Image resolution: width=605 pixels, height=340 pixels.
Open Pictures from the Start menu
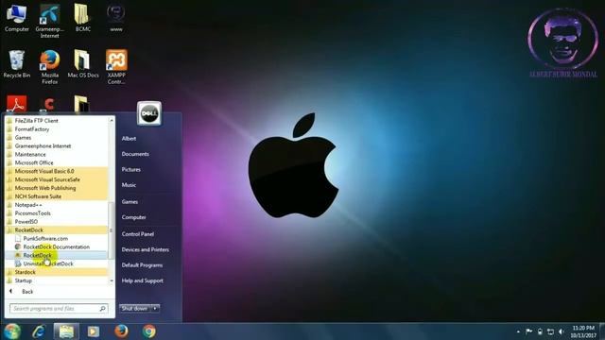[131, 170]
